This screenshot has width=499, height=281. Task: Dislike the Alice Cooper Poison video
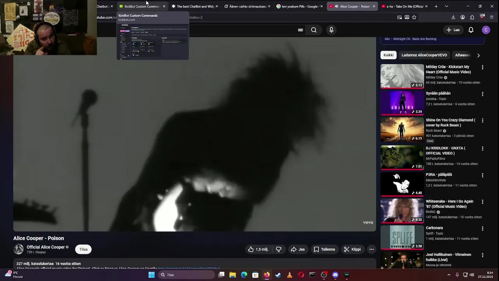pos(279,249)
